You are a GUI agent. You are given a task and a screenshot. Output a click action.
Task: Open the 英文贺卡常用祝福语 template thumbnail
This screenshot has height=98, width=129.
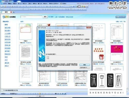99,53
